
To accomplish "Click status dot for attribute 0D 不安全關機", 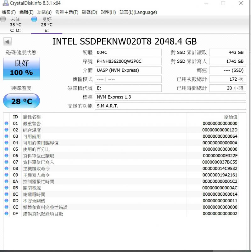I will 6,200.
